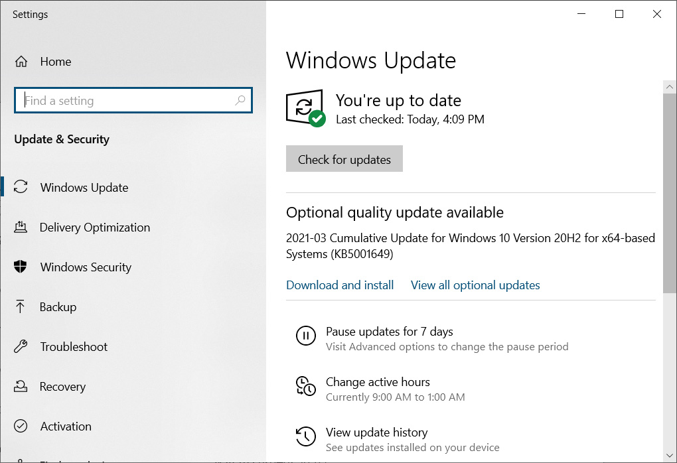The width and height of the screenshot is (677, 463).
Task: Click the Recovery icon in sidebar
Action: coord(21,386)
